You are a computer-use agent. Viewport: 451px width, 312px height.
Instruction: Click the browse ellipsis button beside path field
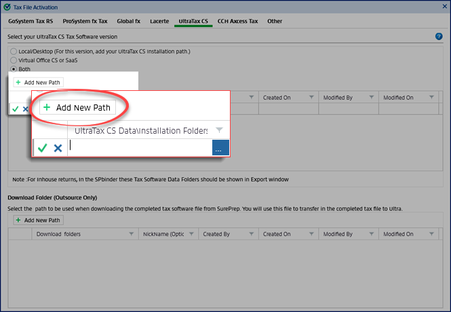coord(220,148)
